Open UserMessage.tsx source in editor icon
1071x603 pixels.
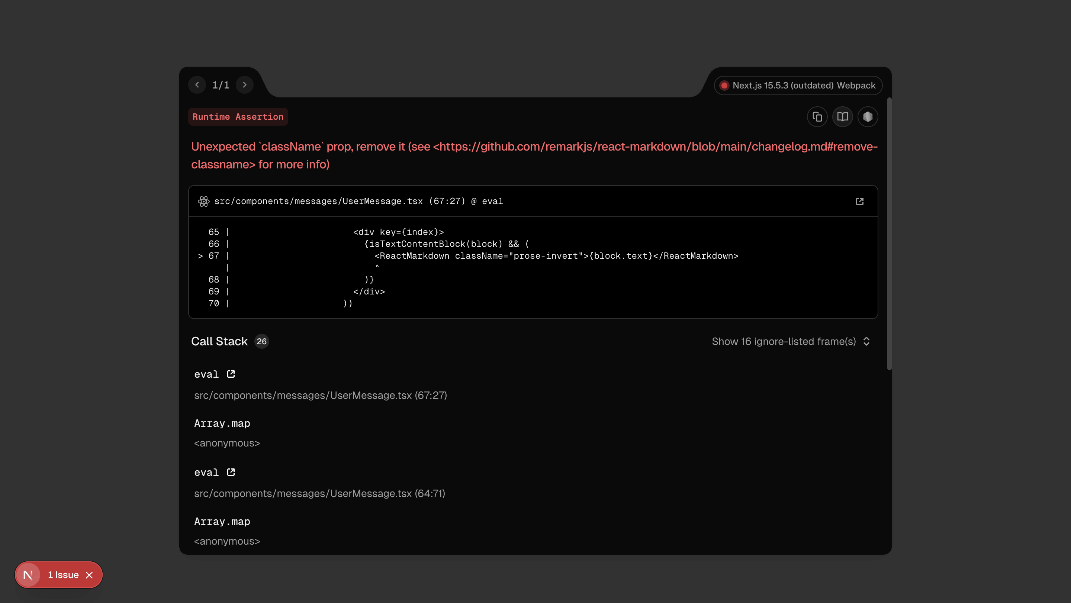(x=860, y=201)
